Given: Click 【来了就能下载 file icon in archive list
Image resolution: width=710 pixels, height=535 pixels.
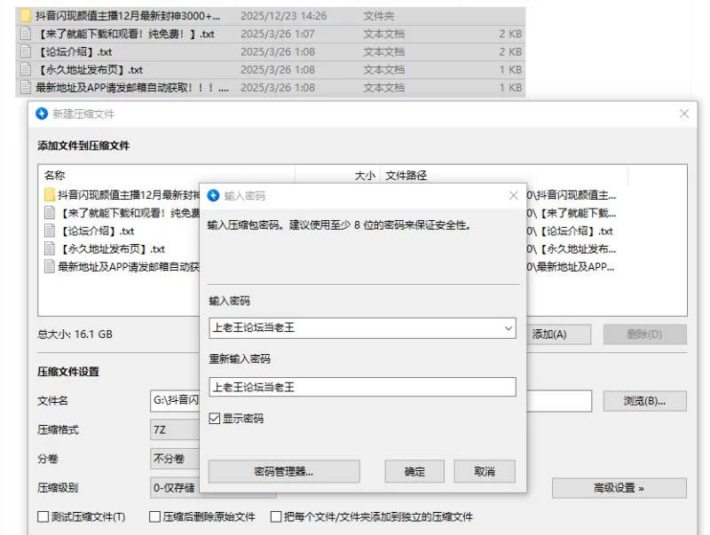Looking at the screenshot, I should click(50, 213).
